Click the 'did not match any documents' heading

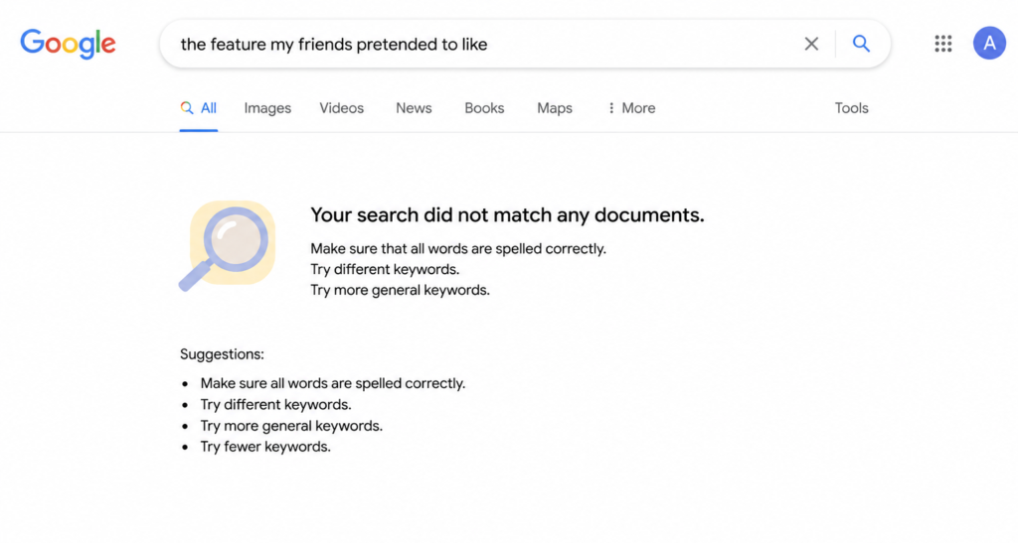click(x=507, y=215)
